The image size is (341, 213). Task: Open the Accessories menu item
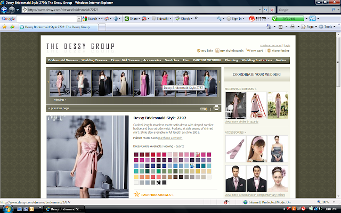152,60
